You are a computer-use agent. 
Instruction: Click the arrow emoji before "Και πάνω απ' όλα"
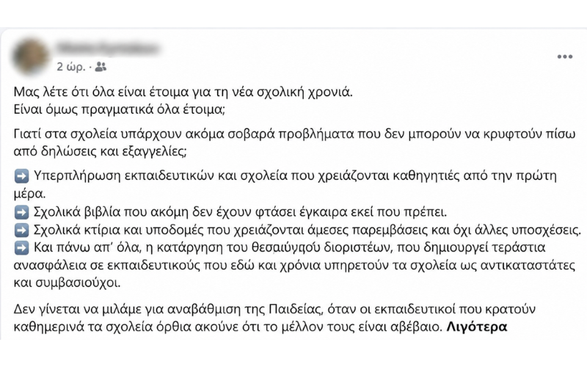[21, 247]
